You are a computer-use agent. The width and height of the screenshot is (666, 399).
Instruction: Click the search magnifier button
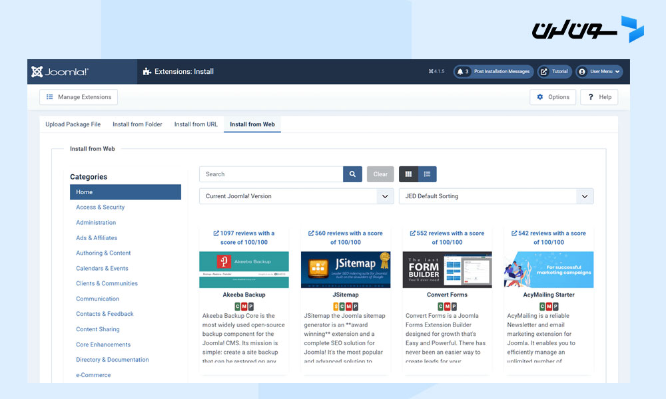coord(352,174)
